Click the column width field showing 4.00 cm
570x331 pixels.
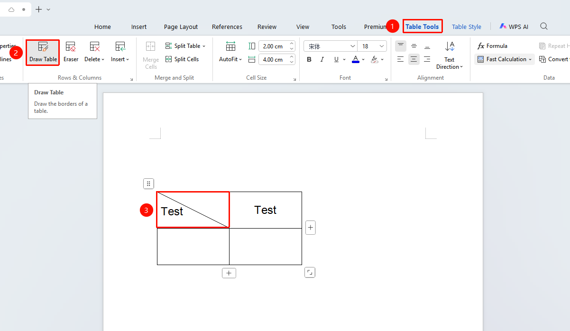(x=277, y=59)
